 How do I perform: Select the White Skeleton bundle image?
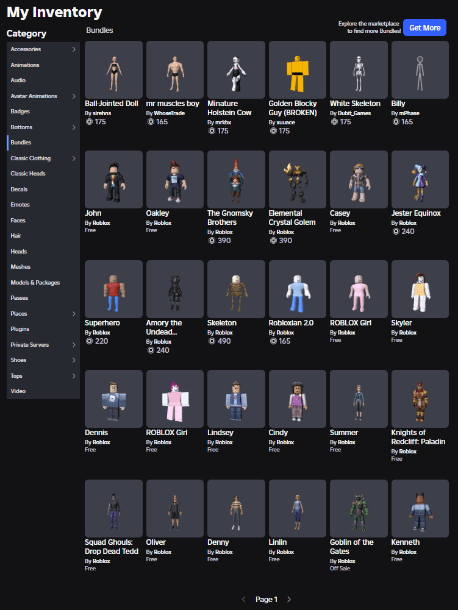tap(359, 69)
